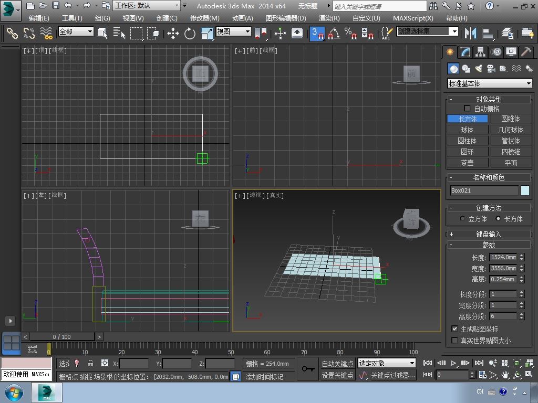This screenshot has height=403, width=538.
Task: Open the 创建选择集 named selection dropdown
Action: (x=427, y=31)
